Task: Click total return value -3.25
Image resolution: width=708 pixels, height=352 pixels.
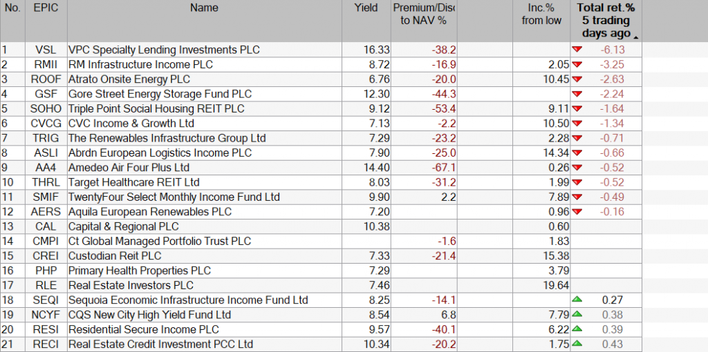Action: pos(612,64)
